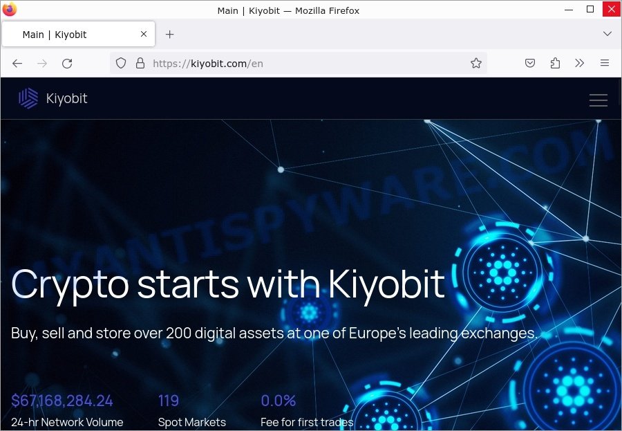Show more tools overflow chevrons
The image size is (622, 431).
pyautogui.click(x=580, y=63)
